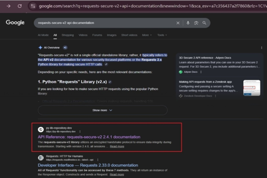Reload the page with refresh icon
Image resolution: width=267 pixels, height=178 pixels.
click(x=20, y=6)
